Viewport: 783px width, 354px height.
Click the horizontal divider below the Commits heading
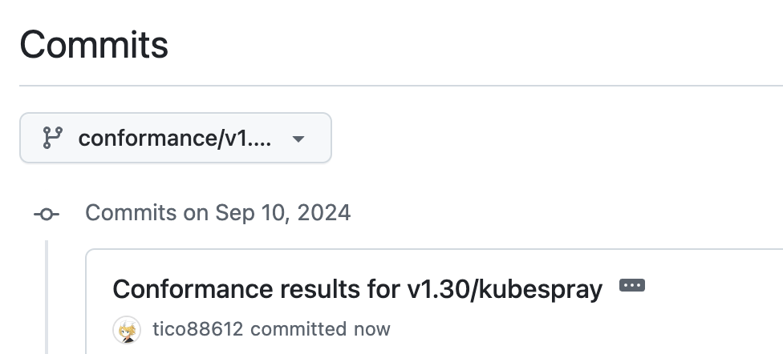pyautogui.click(x=401, y=85)
